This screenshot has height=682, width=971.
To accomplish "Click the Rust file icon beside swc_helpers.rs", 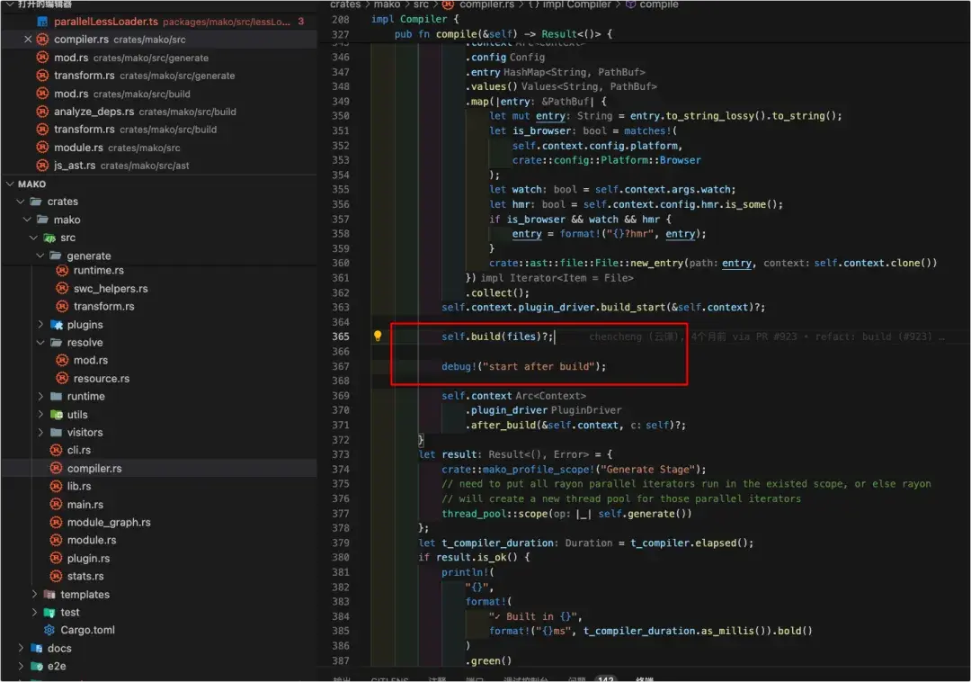I will pyautogui.click(x=62, y=289).
